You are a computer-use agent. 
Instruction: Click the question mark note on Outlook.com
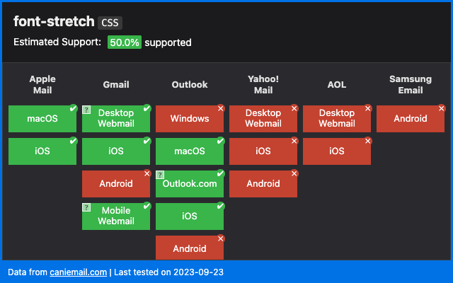pyautogui.click(x=160, y=175)
